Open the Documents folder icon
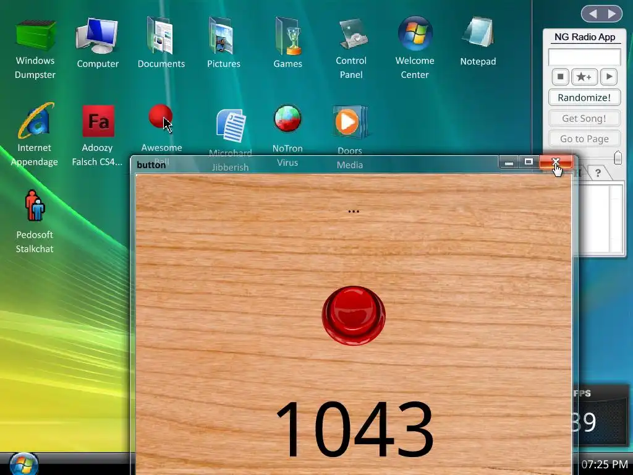The width and height of the screenshot is (633, 475). pos(161,35)
